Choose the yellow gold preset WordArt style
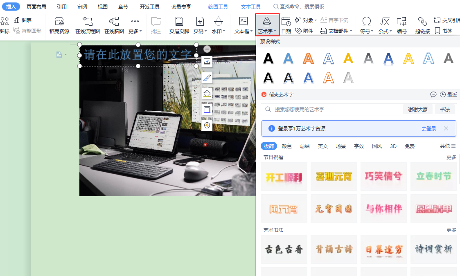Screen dimensions: 460x276 pos(348,58)
